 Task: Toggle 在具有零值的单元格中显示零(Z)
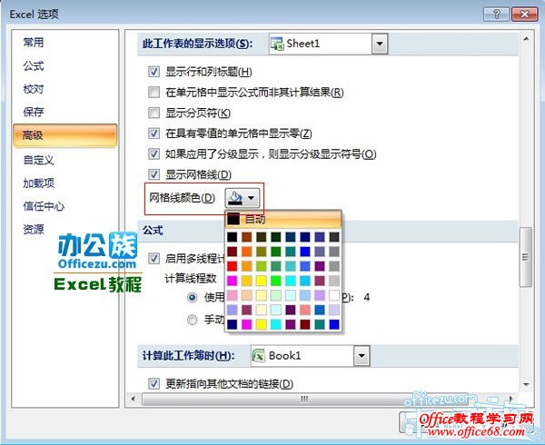pyautogui.click(x=154, y=133)
